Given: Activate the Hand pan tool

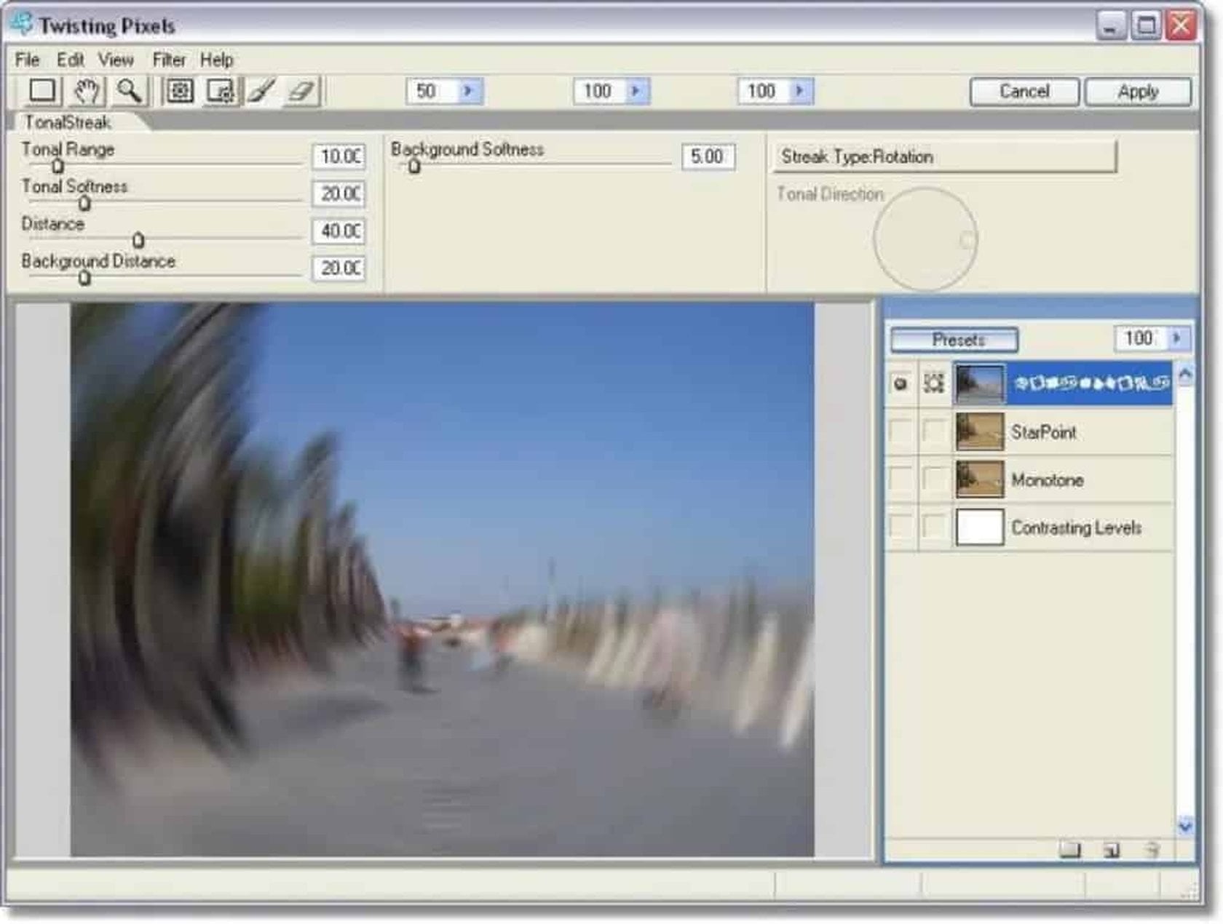Looking at the screenshot, I should click(x=87, y=91).
